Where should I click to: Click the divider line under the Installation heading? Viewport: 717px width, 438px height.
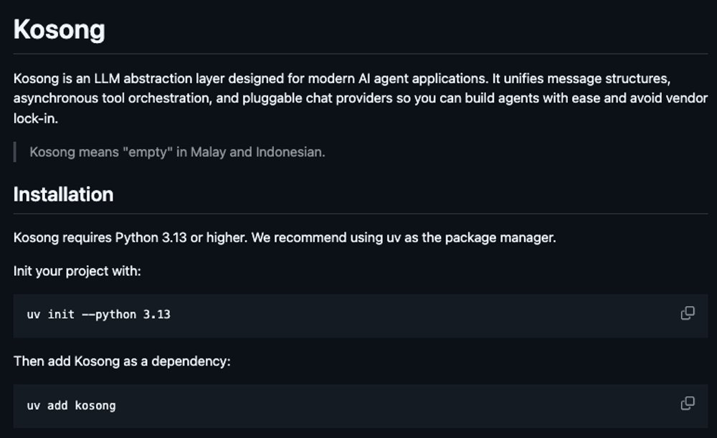(x=358, y=213)
